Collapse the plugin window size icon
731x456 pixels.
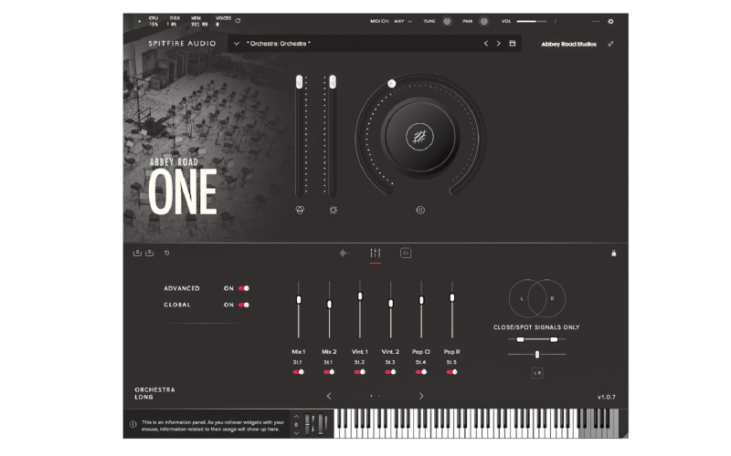(610, 44)
